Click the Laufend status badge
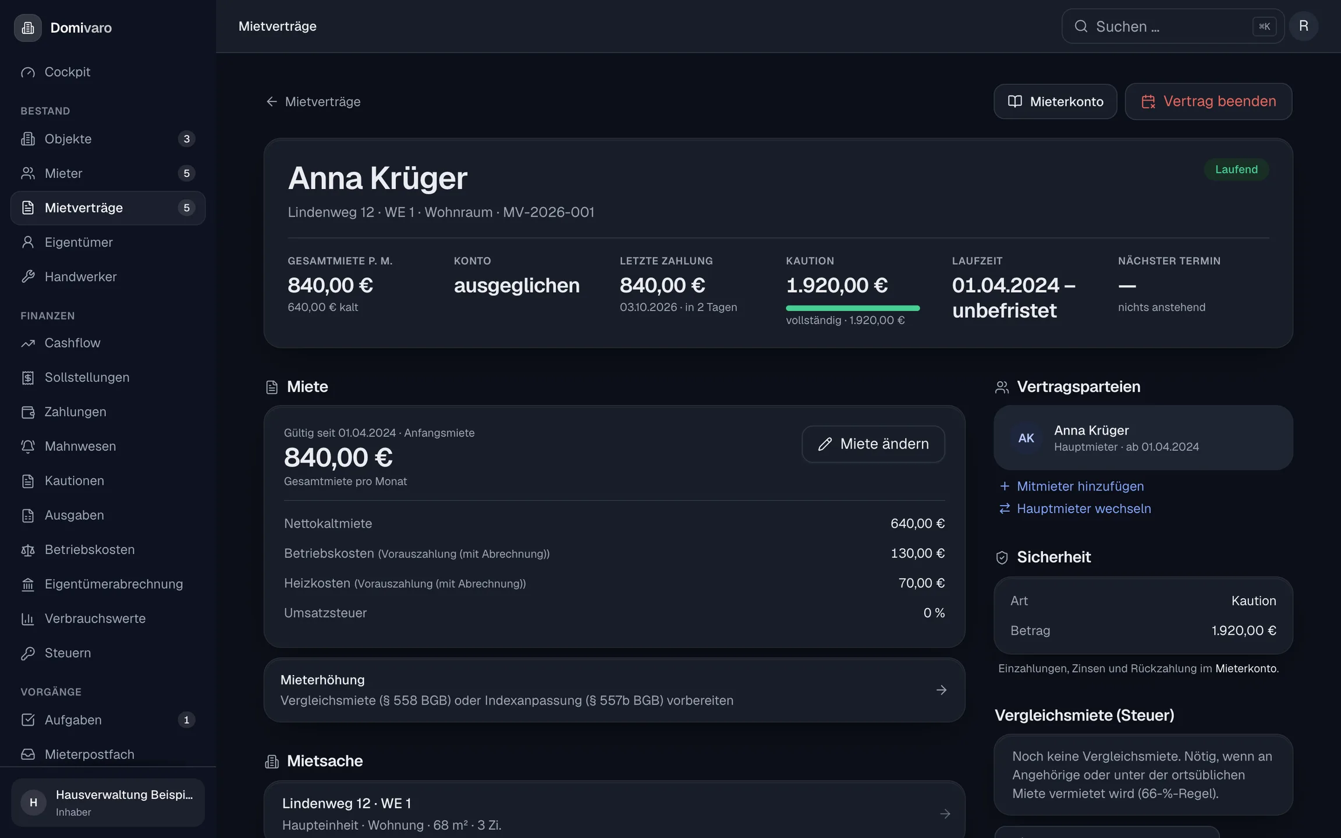Screen dimensions: 1341x838 1236,169
